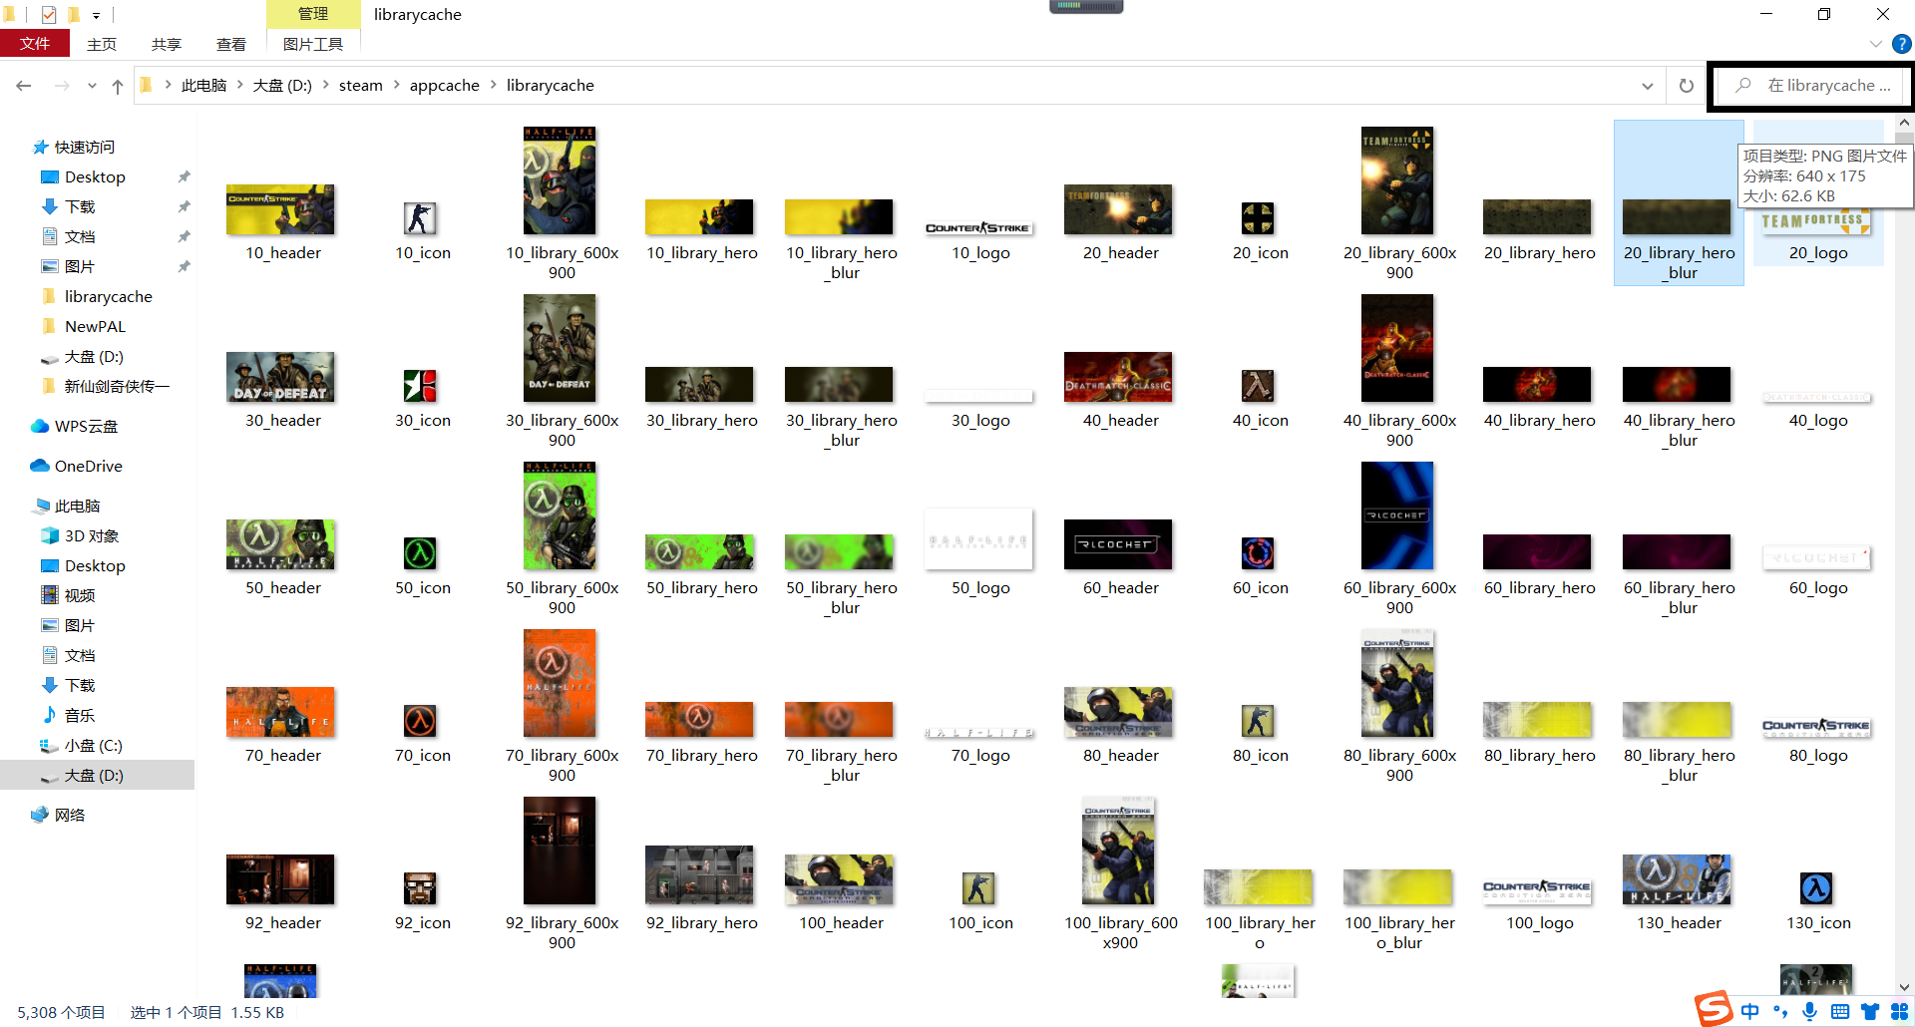Open 音乐 folder in sidebar
This screenshot has height=1027, width=1915.
point(68,715)
